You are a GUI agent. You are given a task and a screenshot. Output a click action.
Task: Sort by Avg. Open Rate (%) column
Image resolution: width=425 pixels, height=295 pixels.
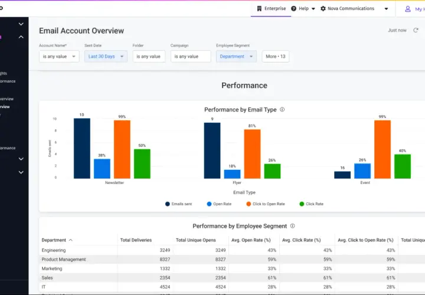coord(251,240)
